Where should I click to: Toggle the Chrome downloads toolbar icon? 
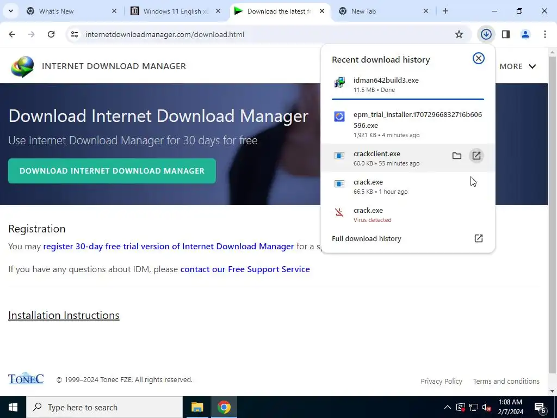click(486, 34)
